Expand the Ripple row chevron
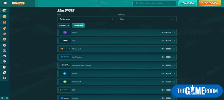224x100 pixels. [174, 74]
